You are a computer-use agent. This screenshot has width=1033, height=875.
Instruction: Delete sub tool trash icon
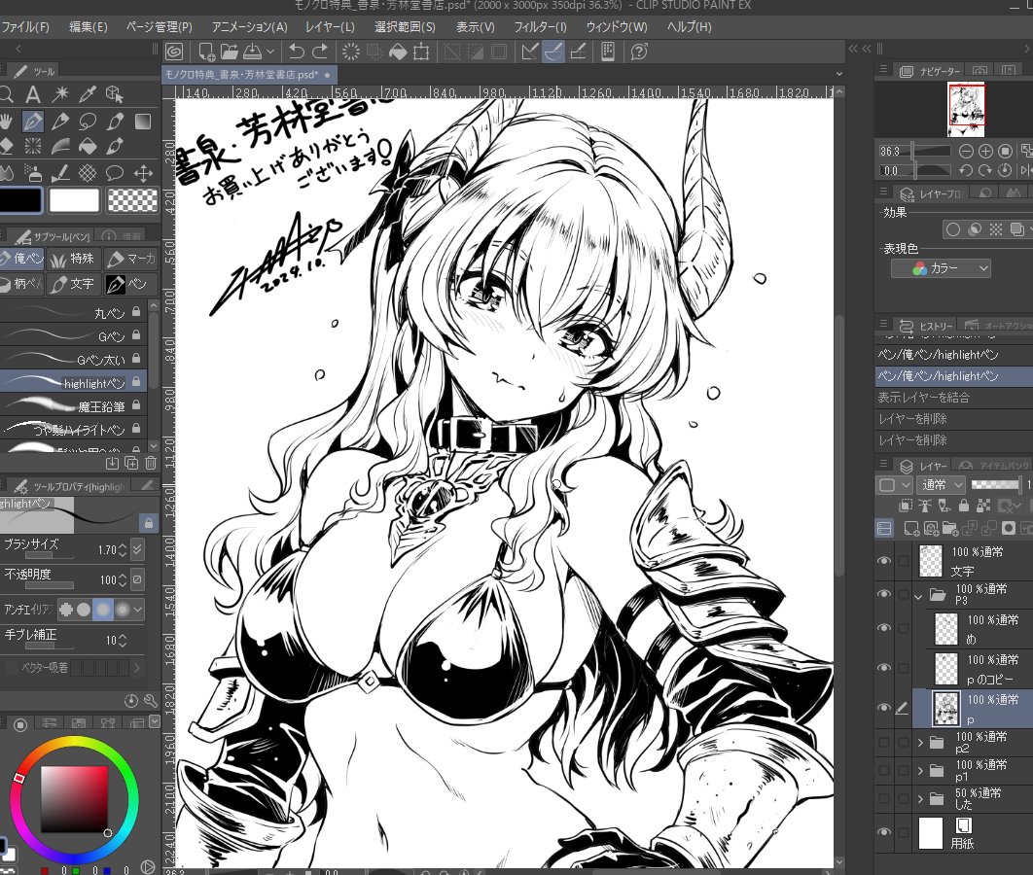151,463
